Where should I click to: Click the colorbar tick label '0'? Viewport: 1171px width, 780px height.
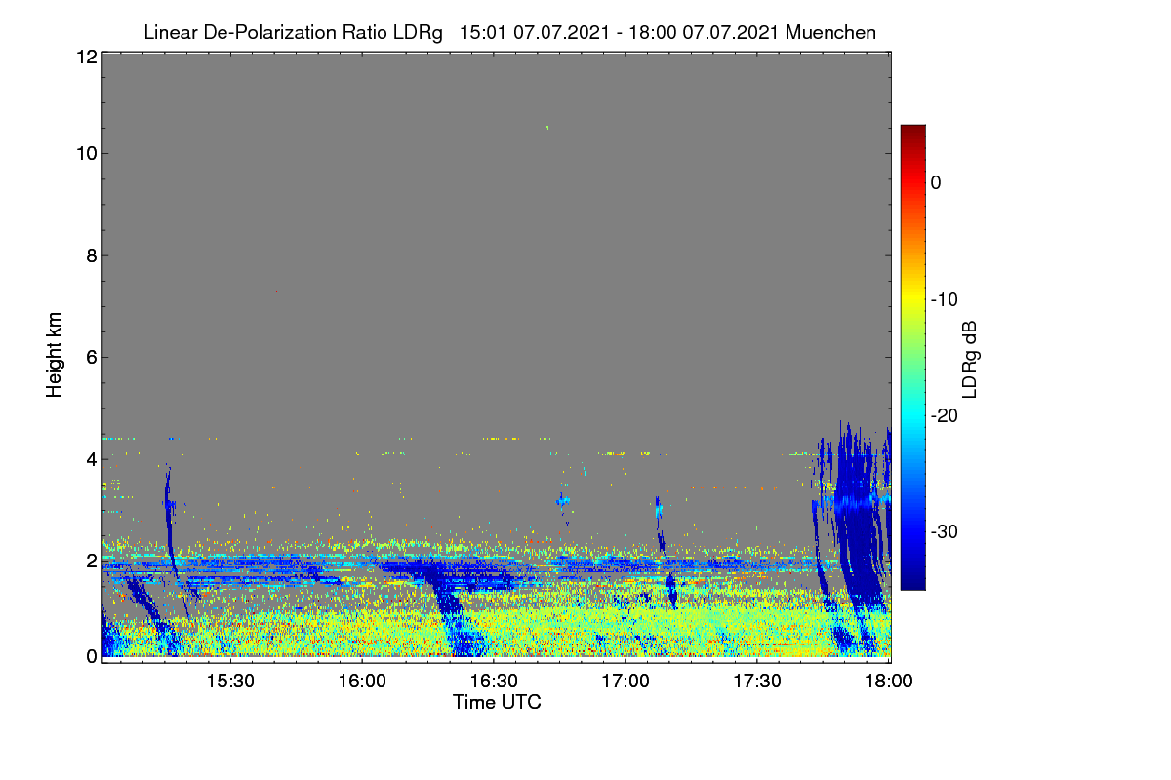(936, 182)
